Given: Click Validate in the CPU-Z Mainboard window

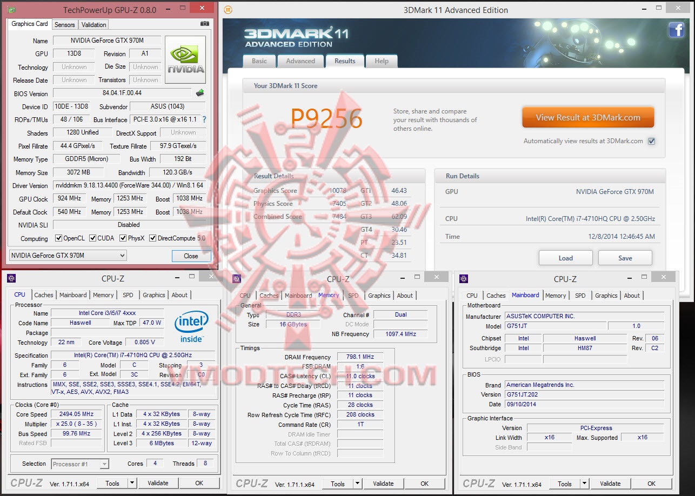Looking at the screenshot, I should 610,484.
